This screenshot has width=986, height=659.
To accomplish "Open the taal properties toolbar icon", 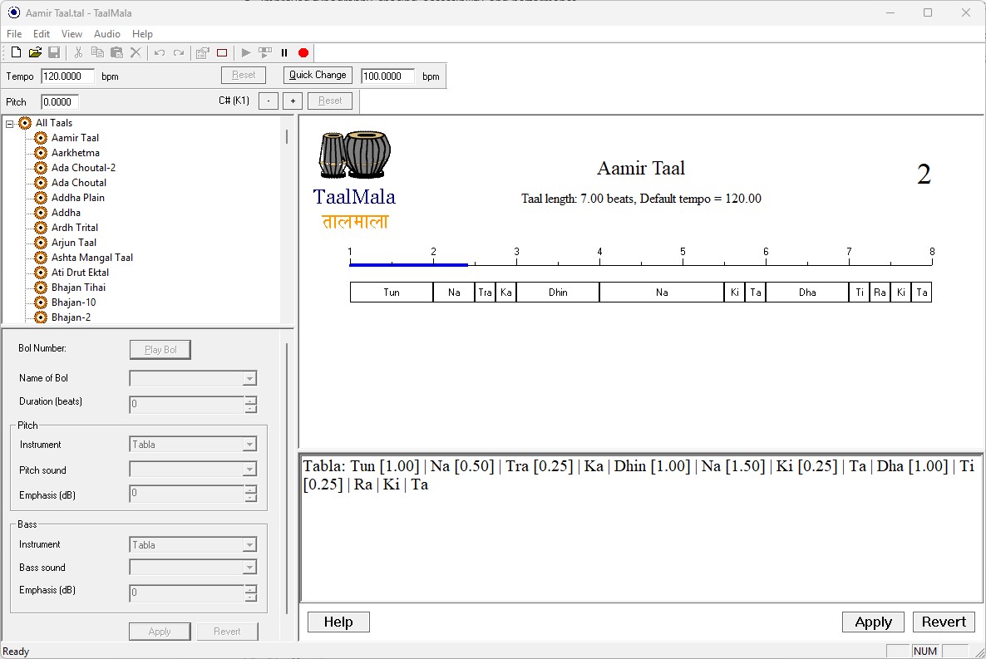I will pyautogui.click(x=203, y=53).
